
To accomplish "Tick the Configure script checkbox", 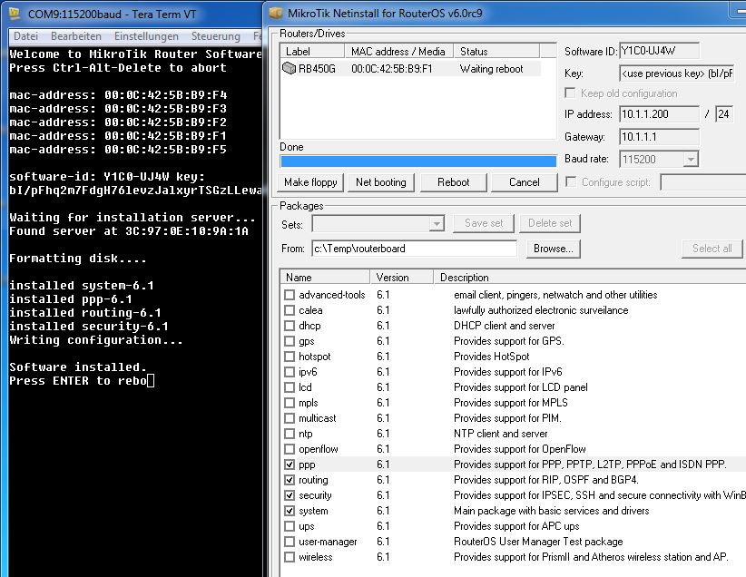I will 570,181.
